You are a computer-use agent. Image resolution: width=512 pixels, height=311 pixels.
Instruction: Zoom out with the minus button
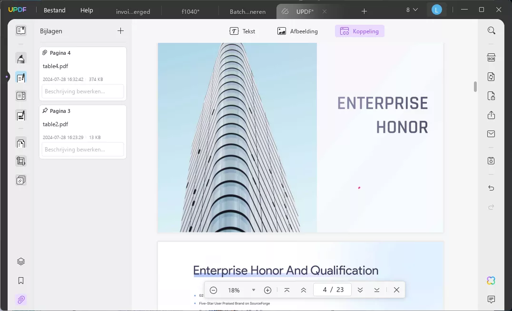click(x=214, y=290)
